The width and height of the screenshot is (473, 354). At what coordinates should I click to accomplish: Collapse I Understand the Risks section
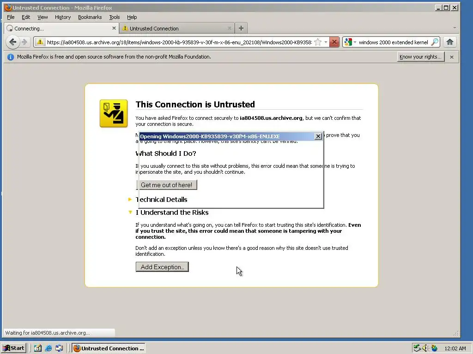[130, 212]
